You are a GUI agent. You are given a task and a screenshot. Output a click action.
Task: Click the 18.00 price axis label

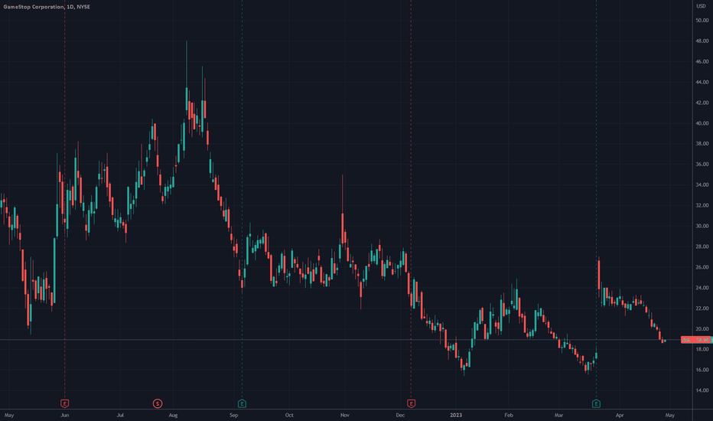tap(702, 349)
